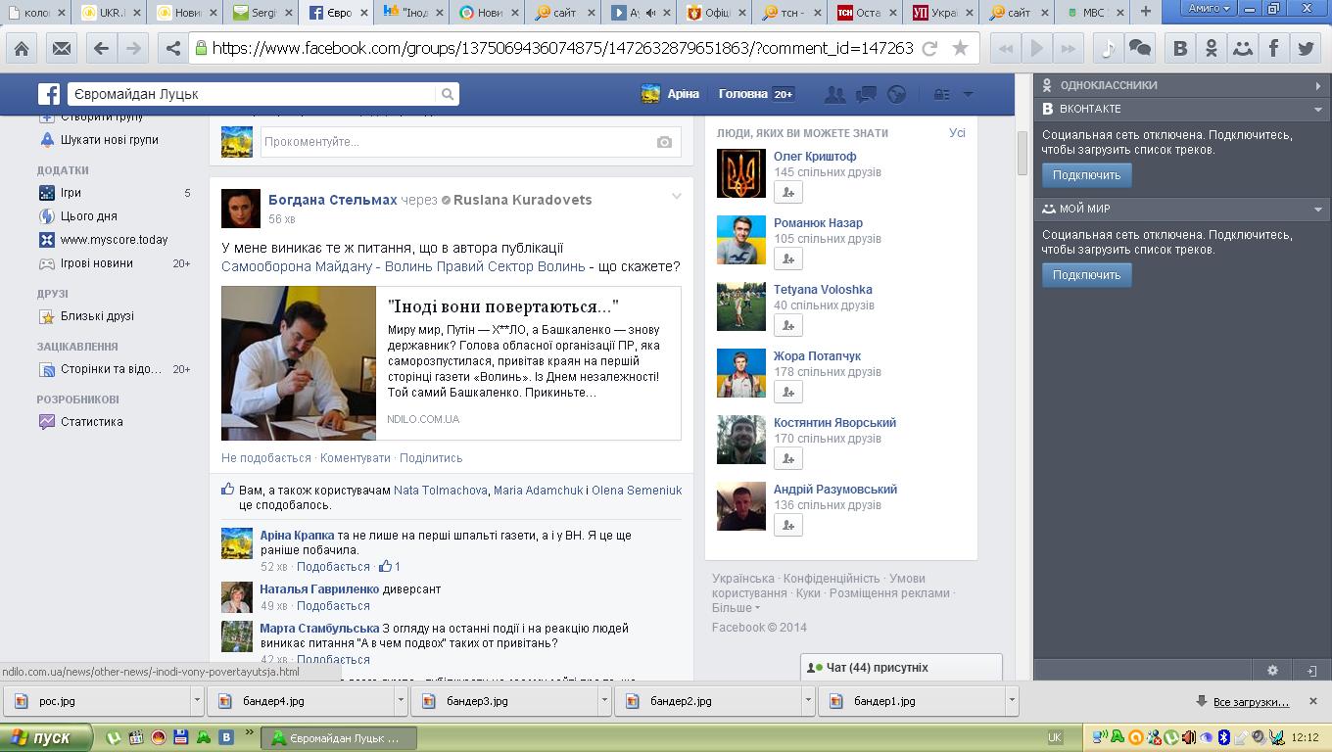This screenshot has width=1332, height=752.
Task: Collapse the ВКонтакте panel
Action: pos(1317,109)
